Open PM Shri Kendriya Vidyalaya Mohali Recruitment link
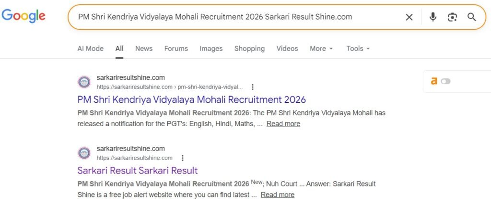Screen dimensions: 491x206 [x=191, y=100]
